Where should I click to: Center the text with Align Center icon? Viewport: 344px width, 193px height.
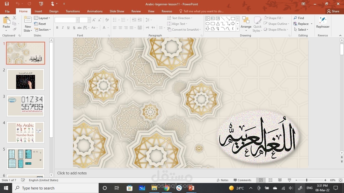coord(120,28)
